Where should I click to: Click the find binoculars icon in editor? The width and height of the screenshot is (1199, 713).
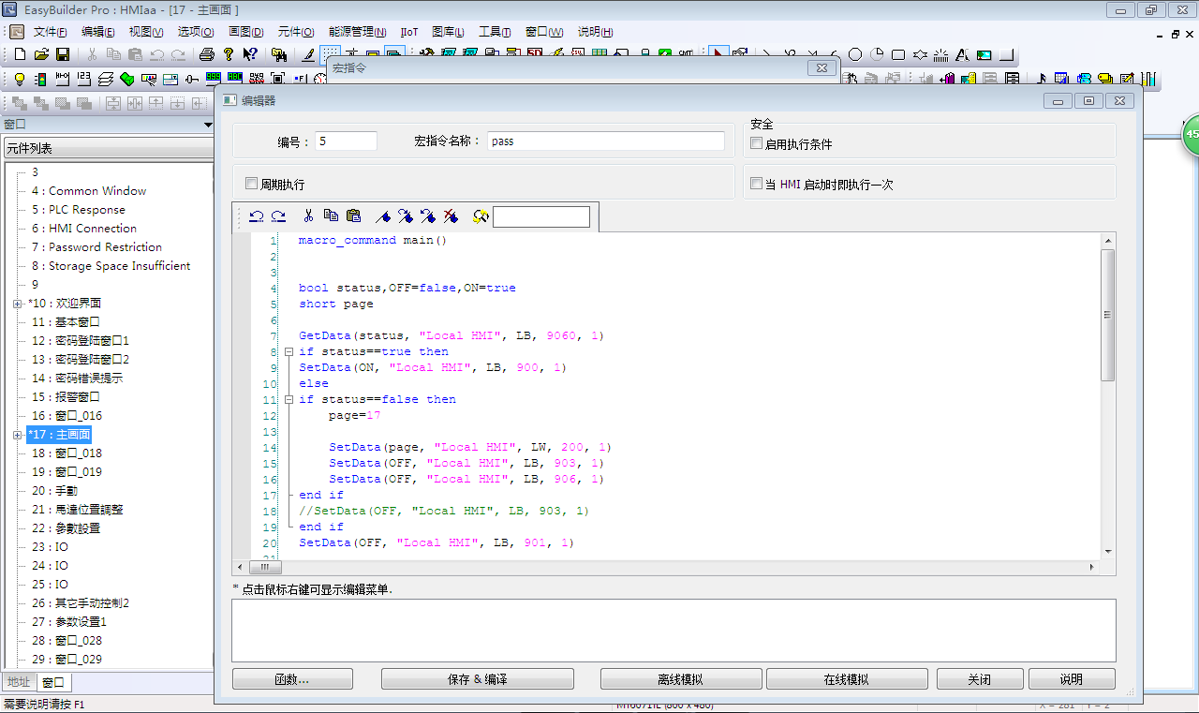pos(481,216)
